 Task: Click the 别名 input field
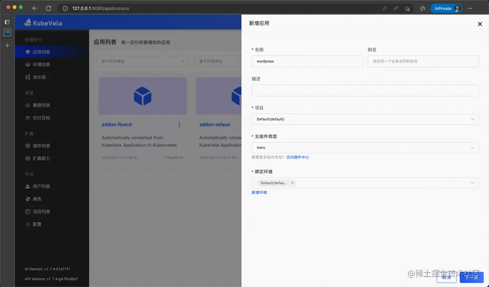click(423, 61)
